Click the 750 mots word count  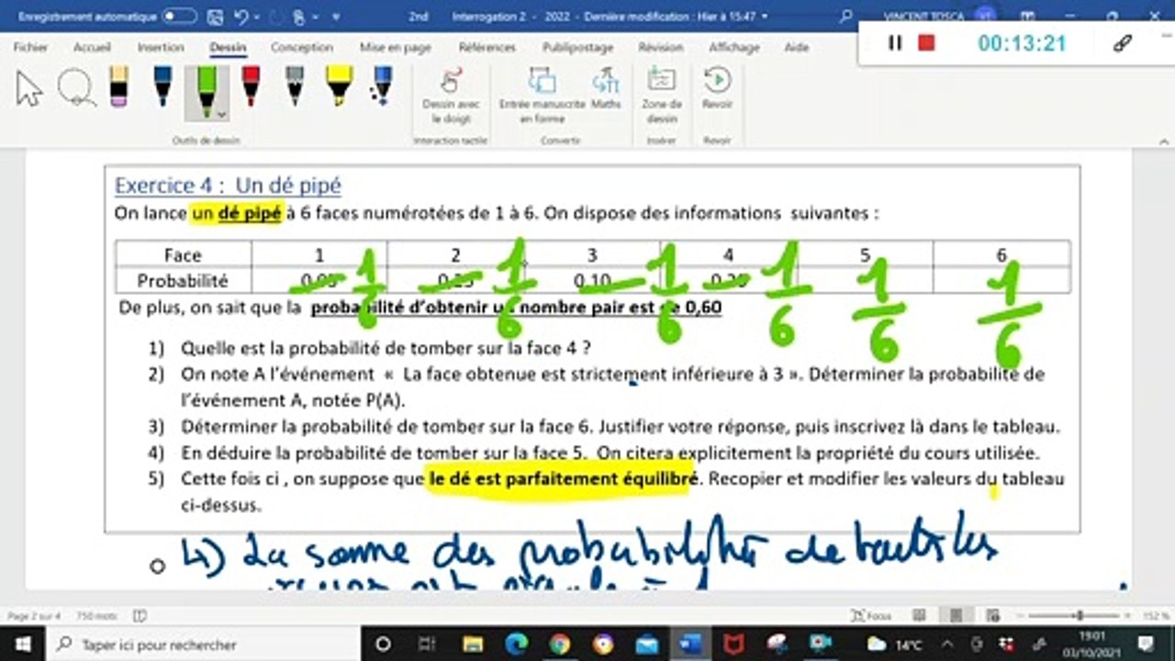pyautogui.click(x=97, y=616)
